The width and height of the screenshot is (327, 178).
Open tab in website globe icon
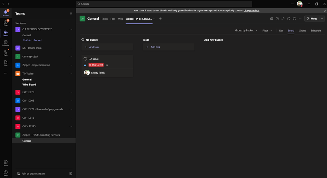point(294,19)
